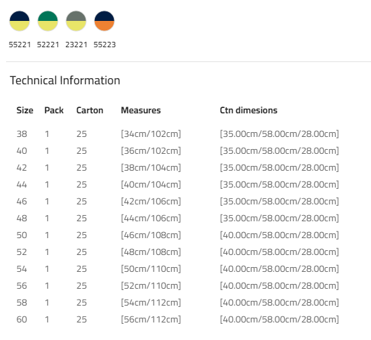
Task: Select the green and yellow swatch 52221
Action: (x=48, y=21)
